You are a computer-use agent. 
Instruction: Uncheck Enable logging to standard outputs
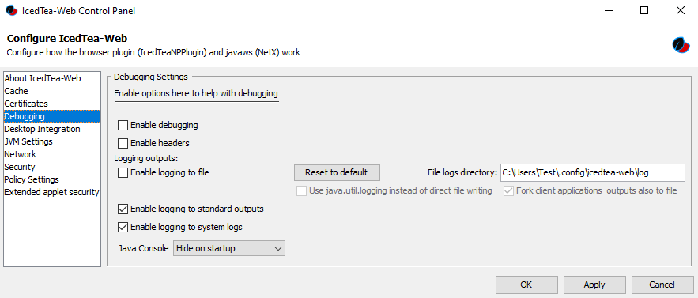pos(123,209)
